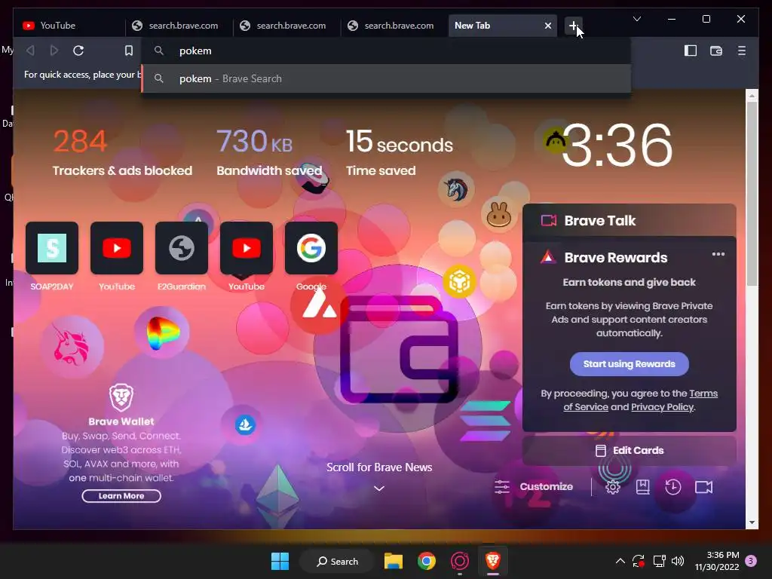Open File Explorer from the taskbar
This screenshot has width=772, height=579.
[394, 561]
